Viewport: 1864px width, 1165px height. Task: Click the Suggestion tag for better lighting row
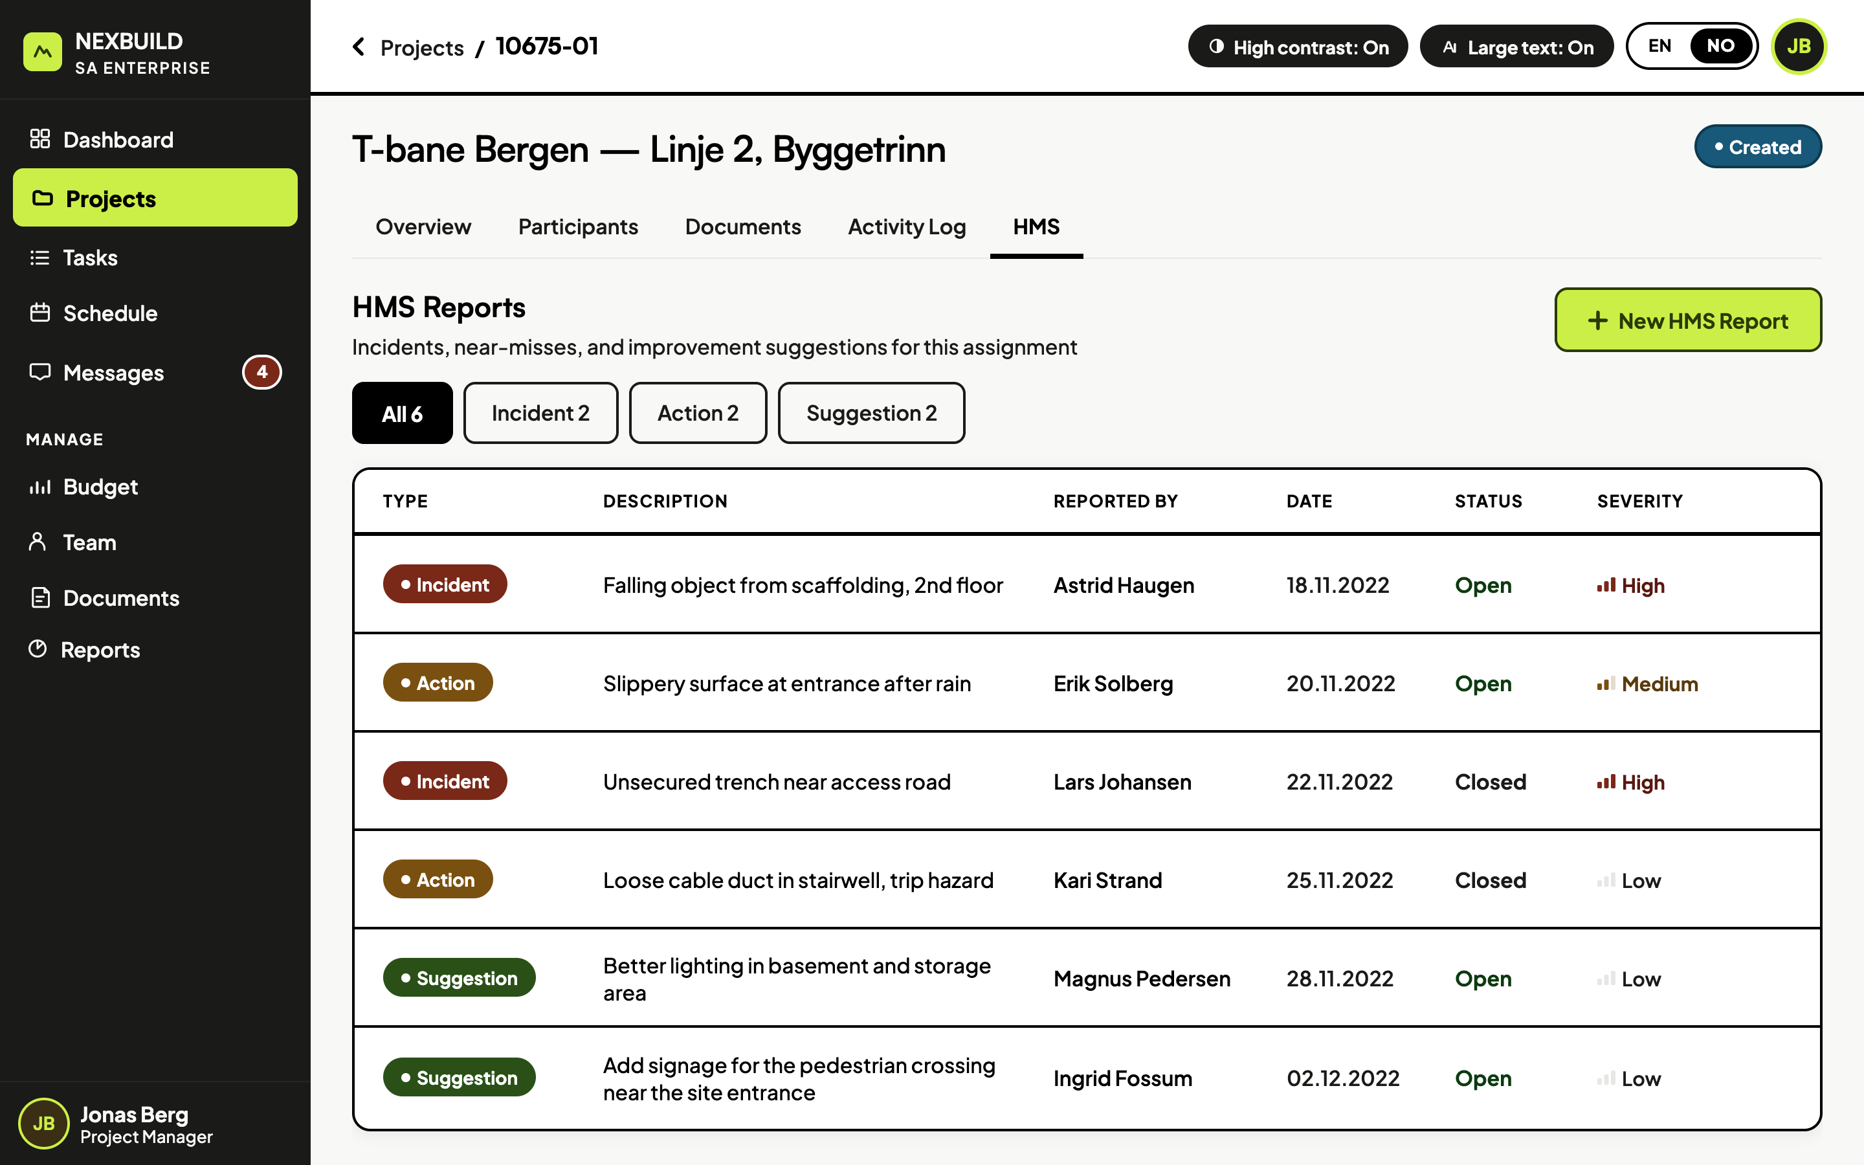pyautogui.click(x=459, y=978)
